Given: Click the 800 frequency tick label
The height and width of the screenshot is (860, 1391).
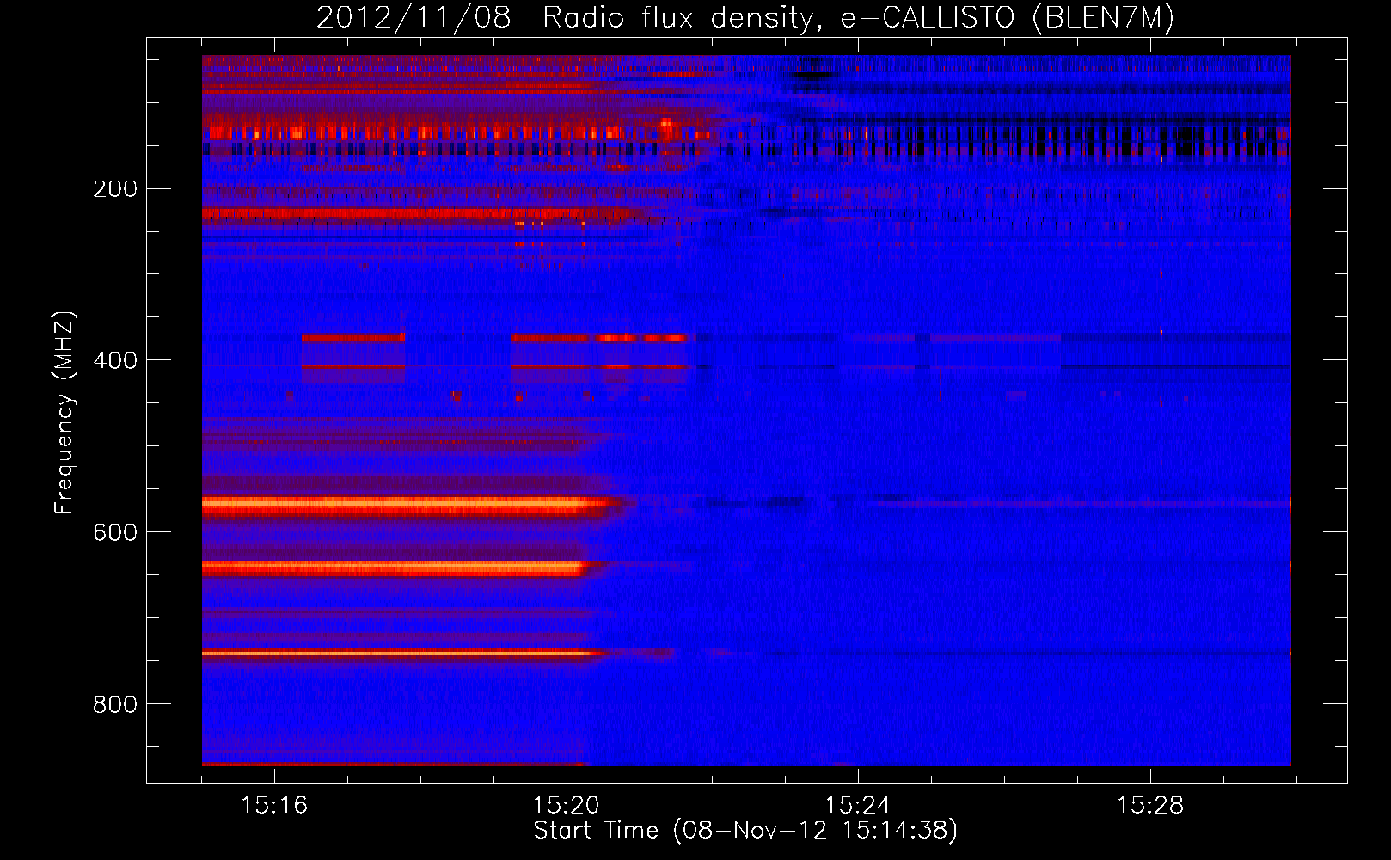Looking at the screenshot, I should coord(115,704).
